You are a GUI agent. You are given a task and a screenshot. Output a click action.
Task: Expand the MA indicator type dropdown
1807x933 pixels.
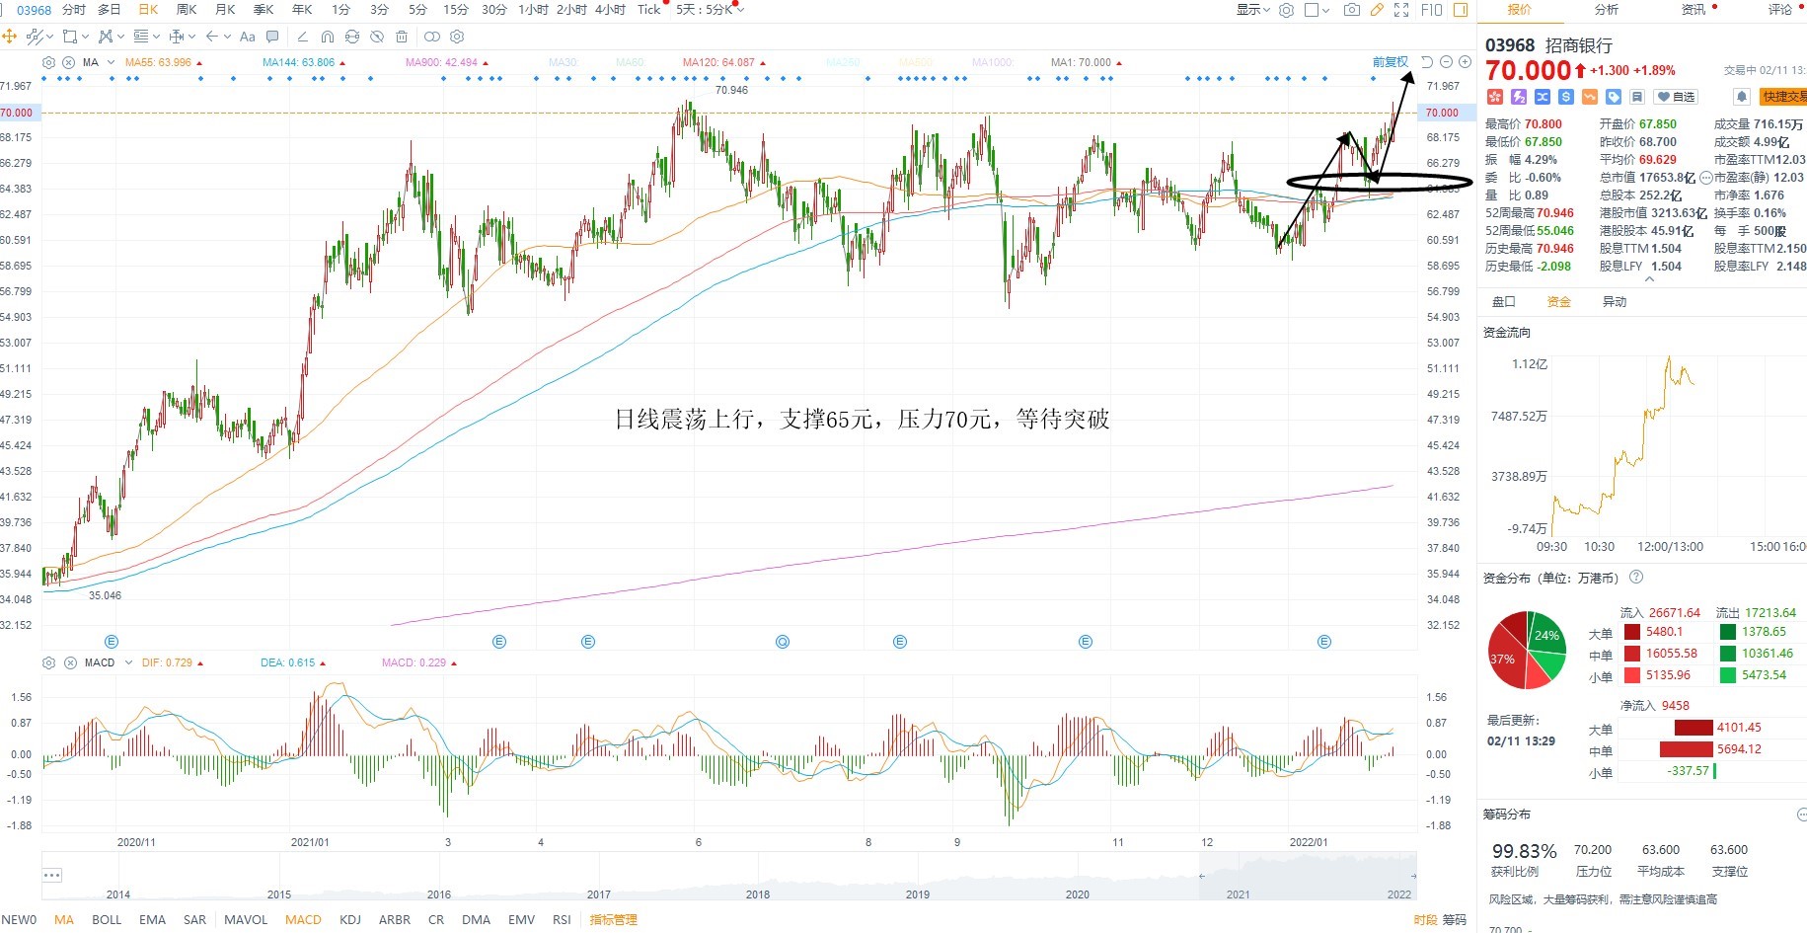click(111, 62)
